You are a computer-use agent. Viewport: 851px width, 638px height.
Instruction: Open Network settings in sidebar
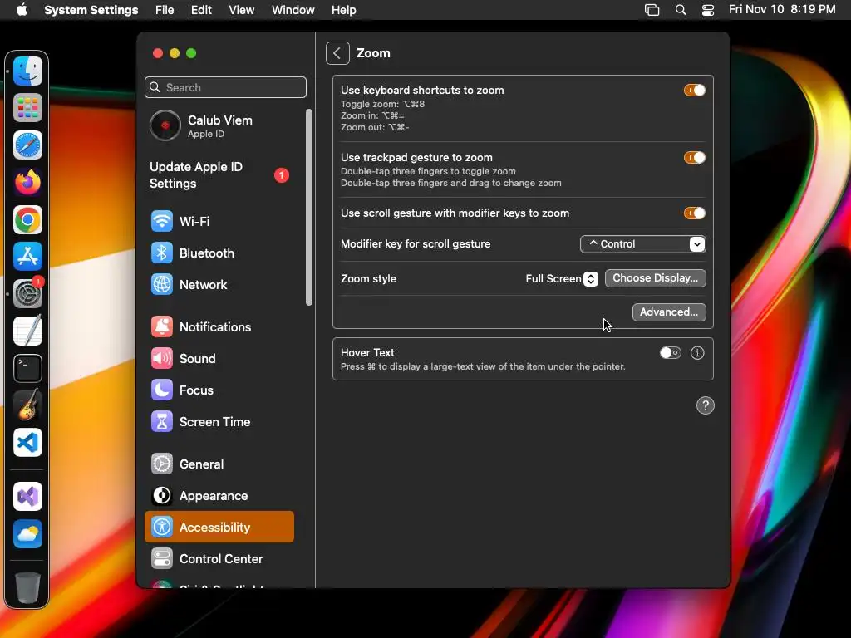tap(219, 284)
